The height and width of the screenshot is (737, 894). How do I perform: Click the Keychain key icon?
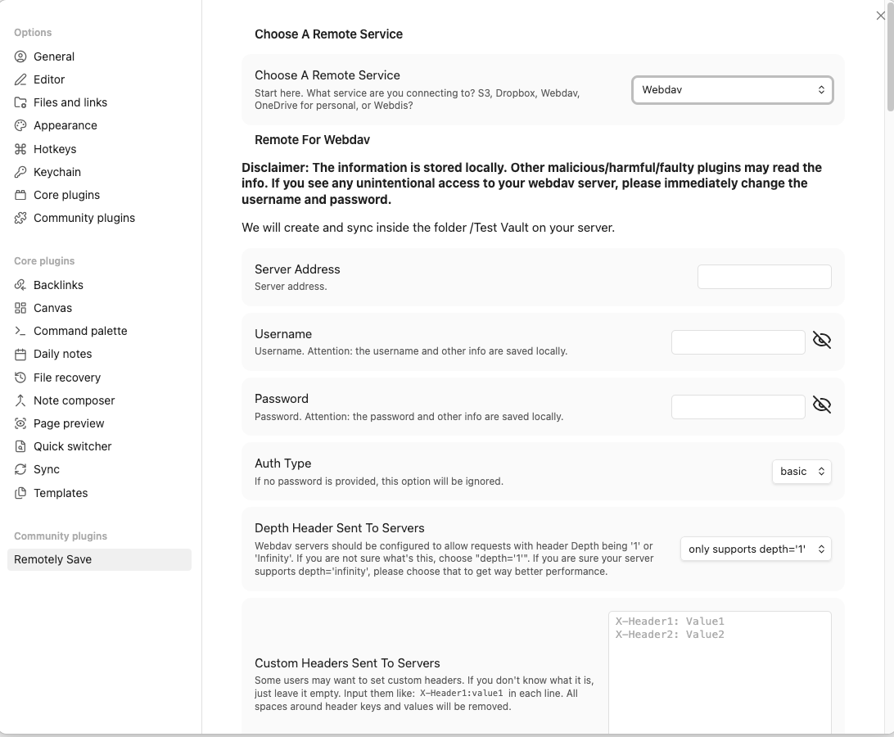point(20,172)
